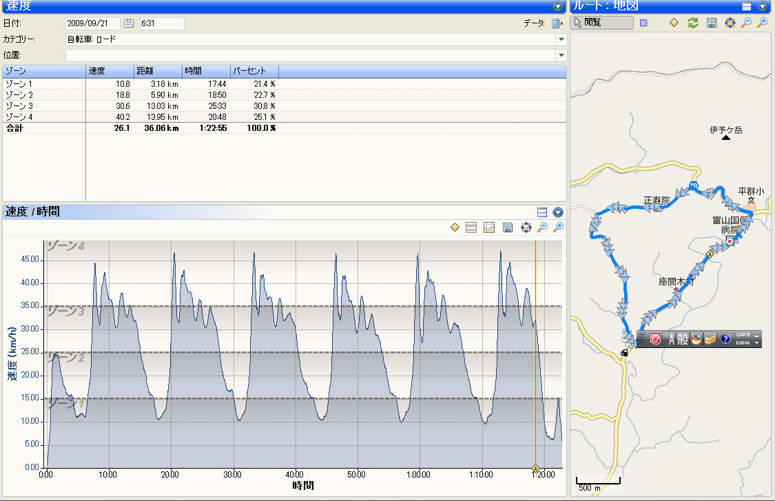Open the date calendar picker icon
This screenshot has height=501, width=775.
point(129,23)
